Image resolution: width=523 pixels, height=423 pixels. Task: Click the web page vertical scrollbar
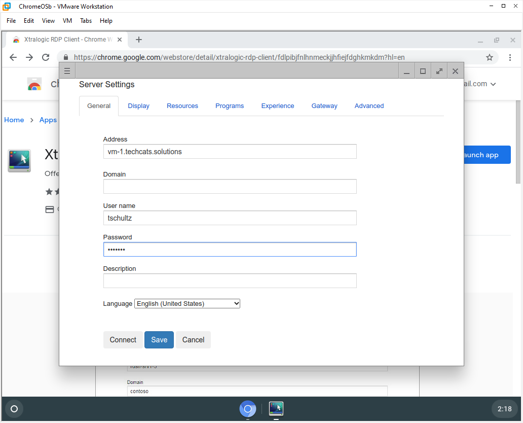tap(518, 142)
